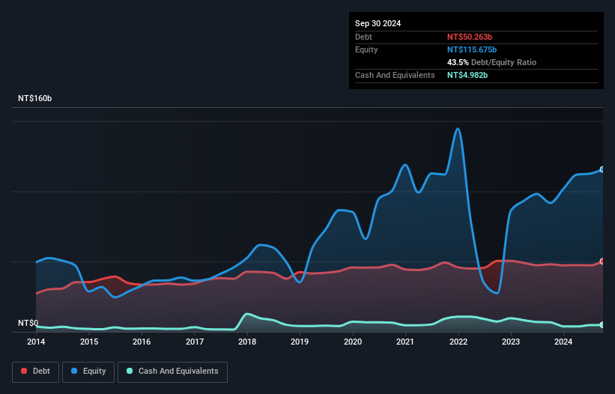615x394 pixels.
Task: Click the 2015 x-axis label
Action: click(89, 342)
